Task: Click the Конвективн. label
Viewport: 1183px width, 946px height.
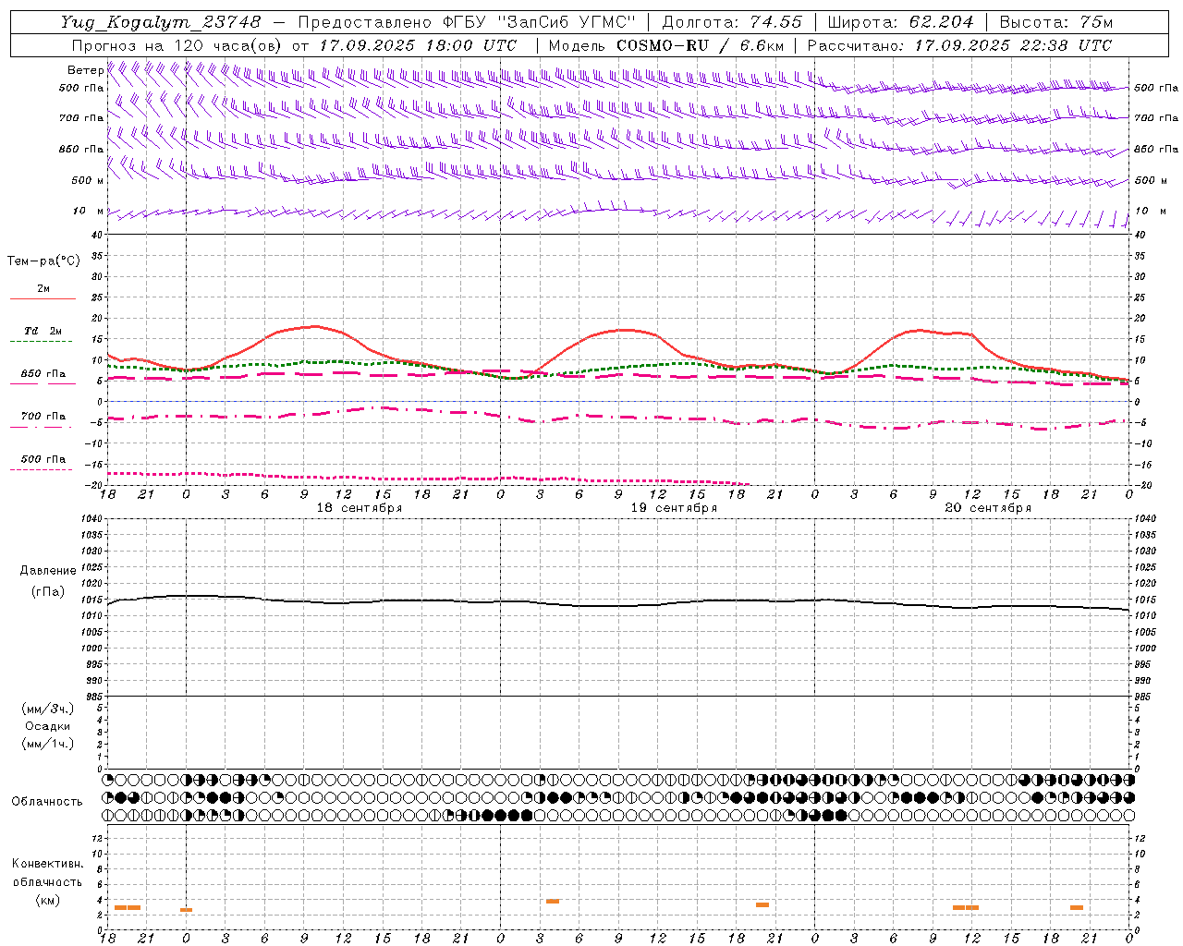Action: click(x=48, y=864)
